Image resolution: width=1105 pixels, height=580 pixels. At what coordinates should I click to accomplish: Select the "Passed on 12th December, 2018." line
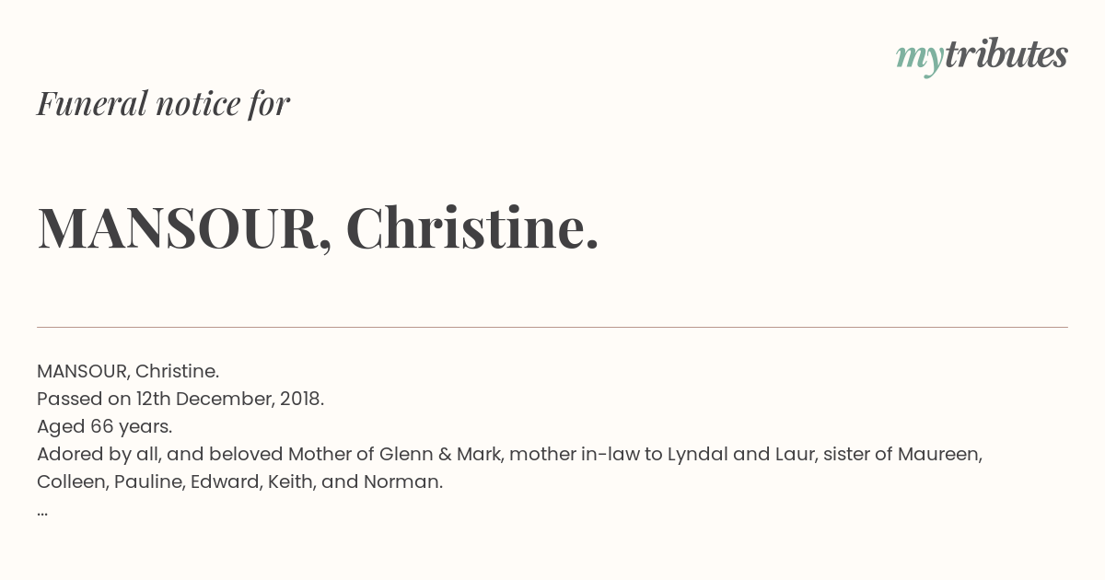pyautogui.click(x=180, y=399)
